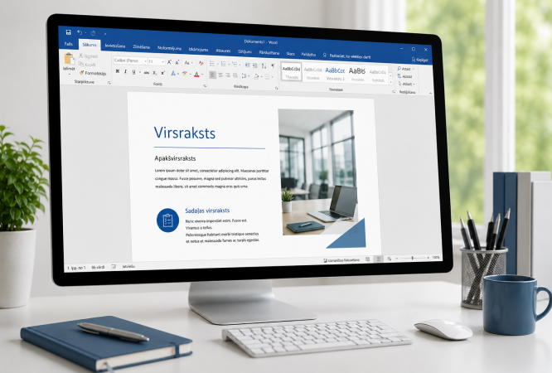This screenshot has width=552, height=373.
Task: Paste with the Ielīmēt clipboard icon
Action: (69, 60)
